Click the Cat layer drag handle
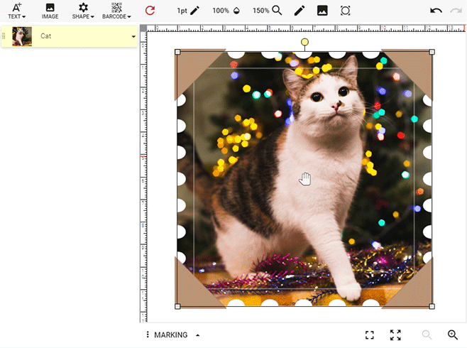 4,36
